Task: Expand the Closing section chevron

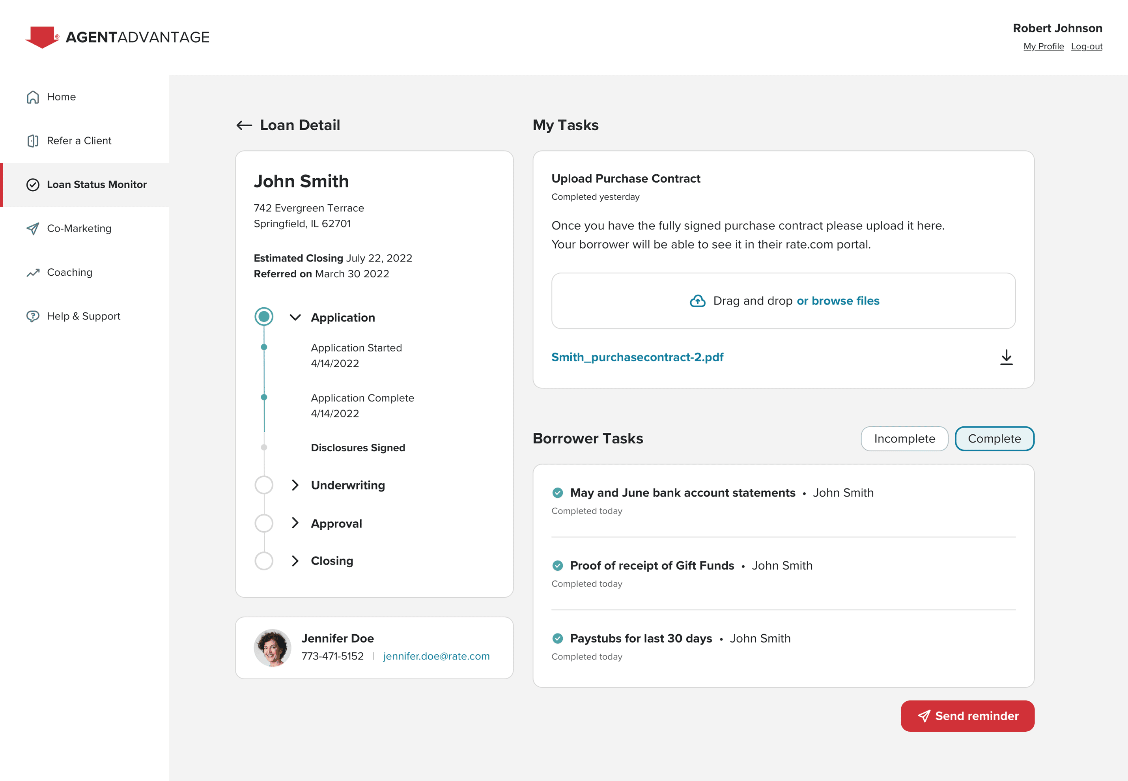Action: (295, 561)
